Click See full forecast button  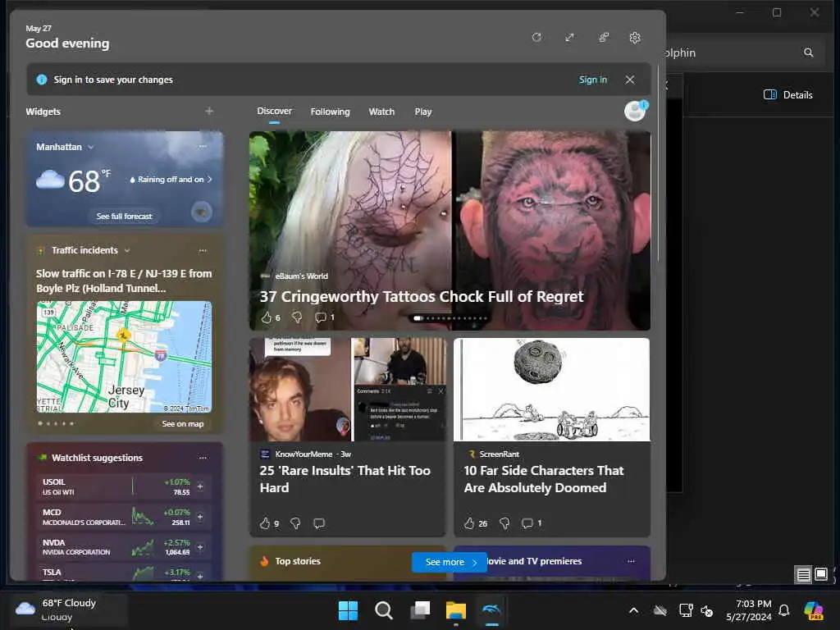coord(125,217)
